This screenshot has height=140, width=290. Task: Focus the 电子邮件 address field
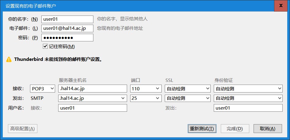(x=67, y=29)
